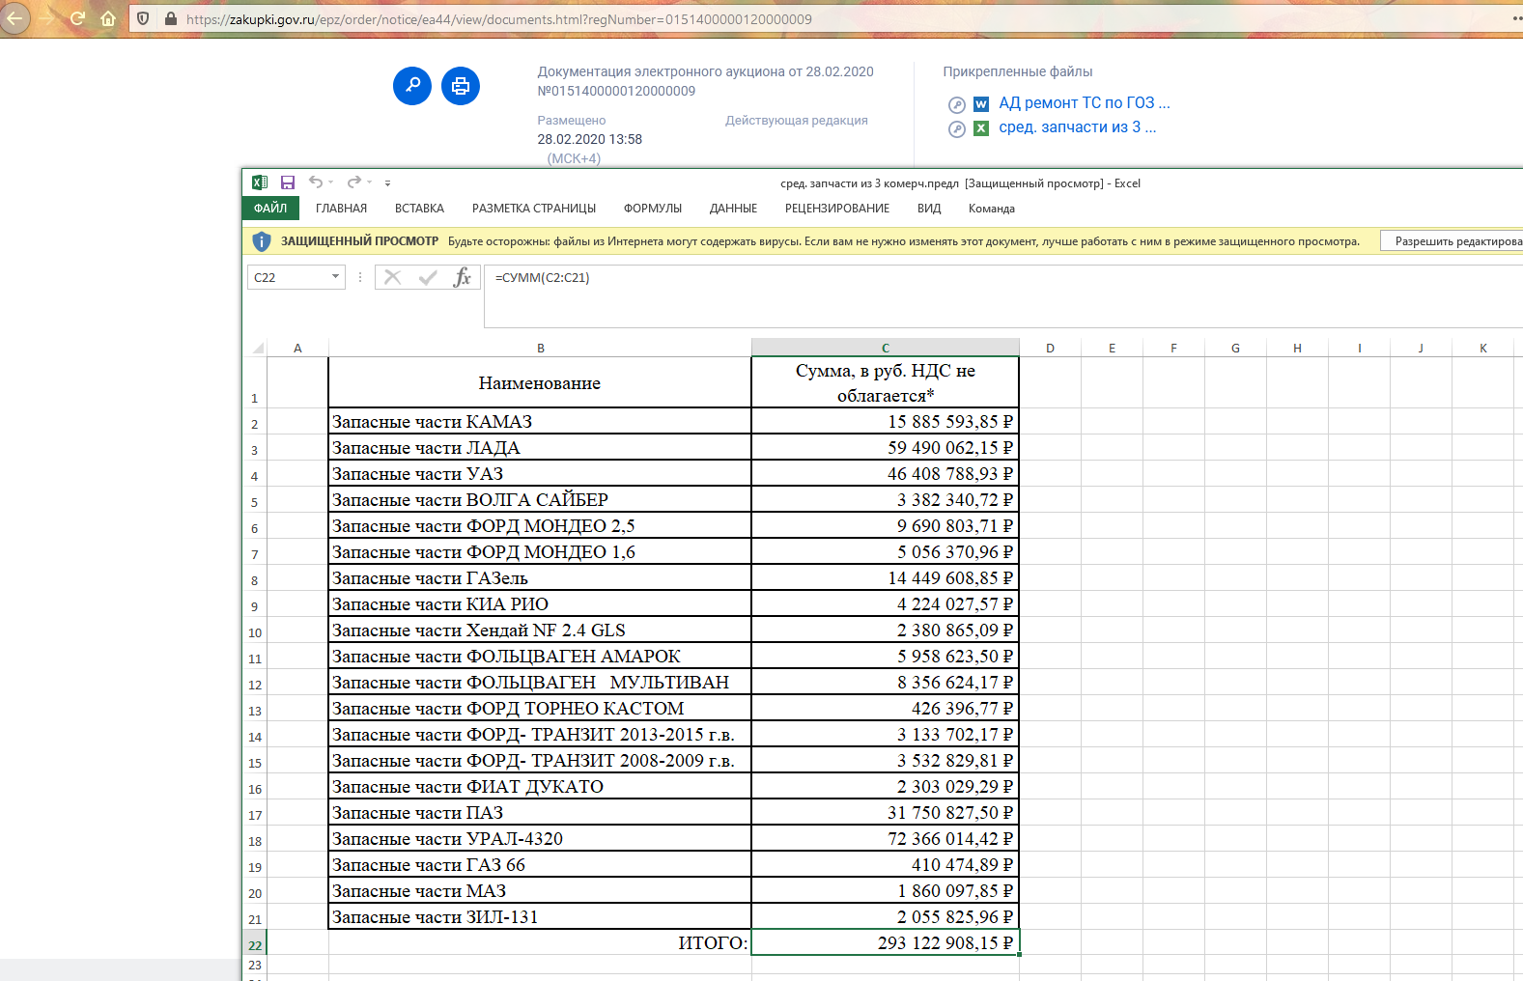The image size is (1523, 981).
Task: Open Customize Quick Access Toolbar dropdown
Action: pos(387,182)
